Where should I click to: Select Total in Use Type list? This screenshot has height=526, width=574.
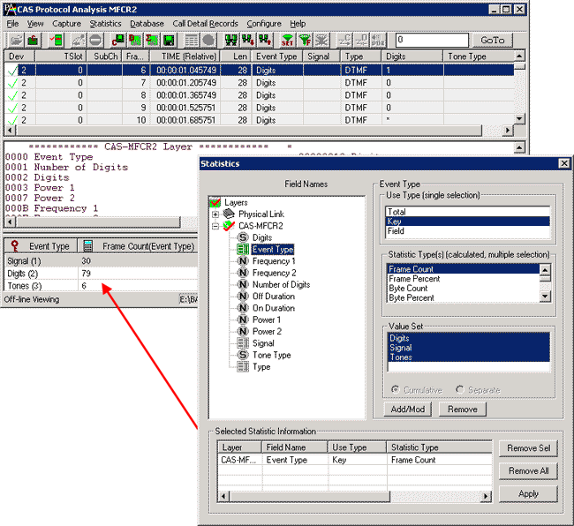[468, 212]
